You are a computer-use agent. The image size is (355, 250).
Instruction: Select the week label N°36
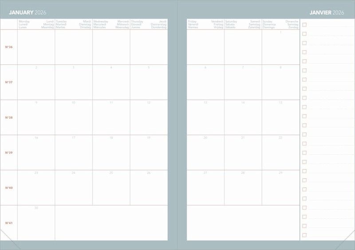click(x=9, y=47)
